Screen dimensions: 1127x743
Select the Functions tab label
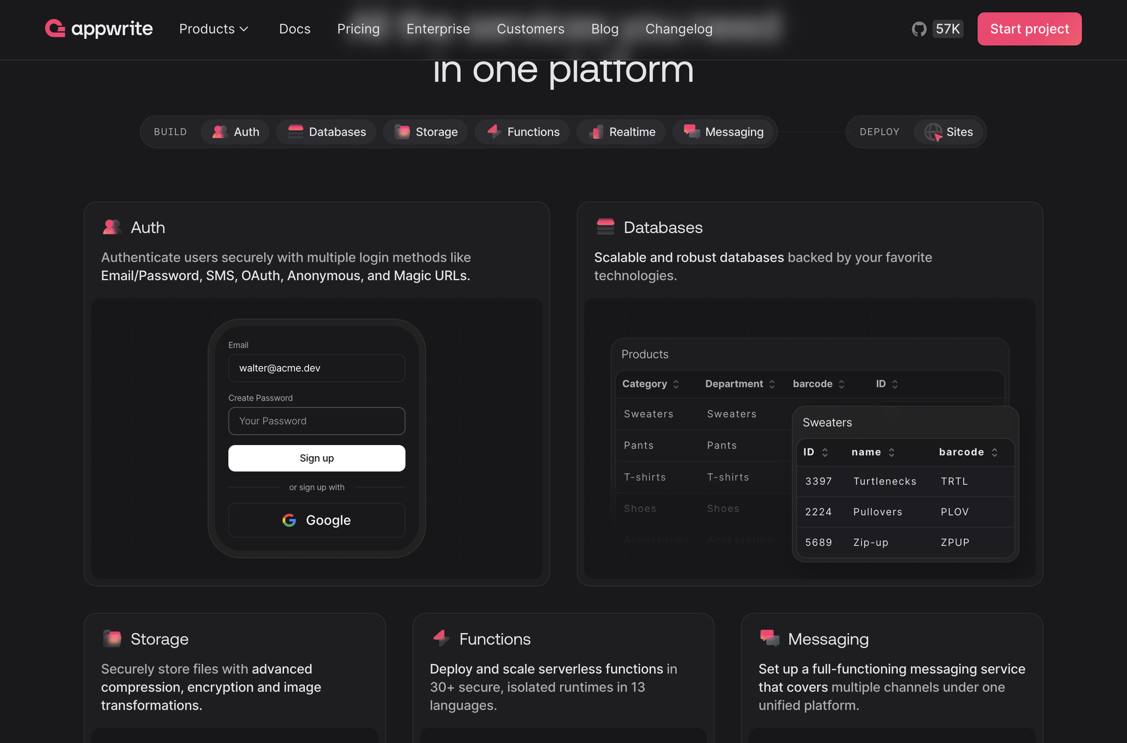click(x=534, y=132)
